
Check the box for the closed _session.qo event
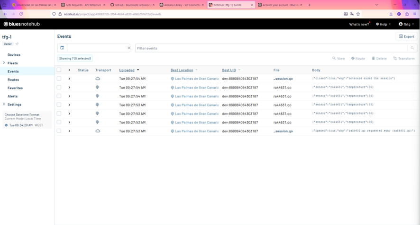click(59, 78)
